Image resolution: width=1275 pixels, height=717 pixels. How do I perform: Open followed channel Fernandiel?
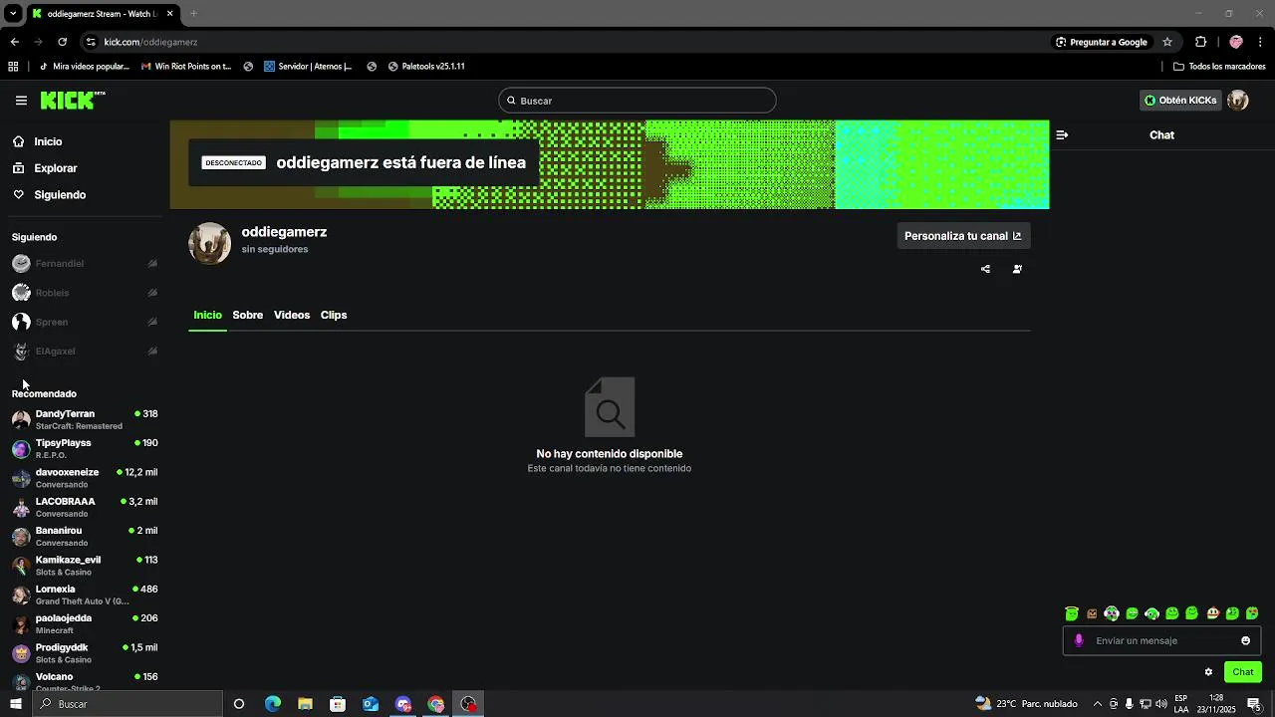pos(85,264)
